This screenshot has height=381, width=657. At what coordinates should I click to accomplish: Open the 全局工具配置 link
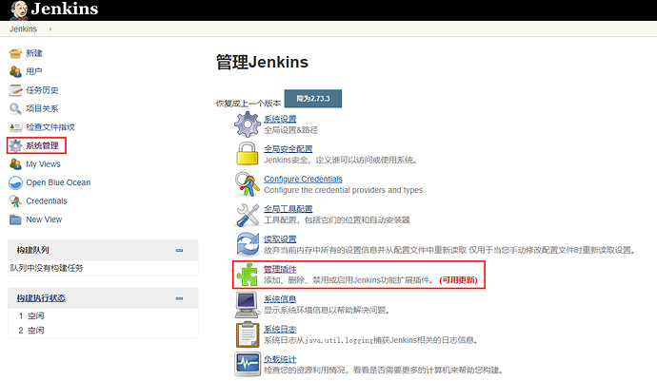(x=289, y=209)
